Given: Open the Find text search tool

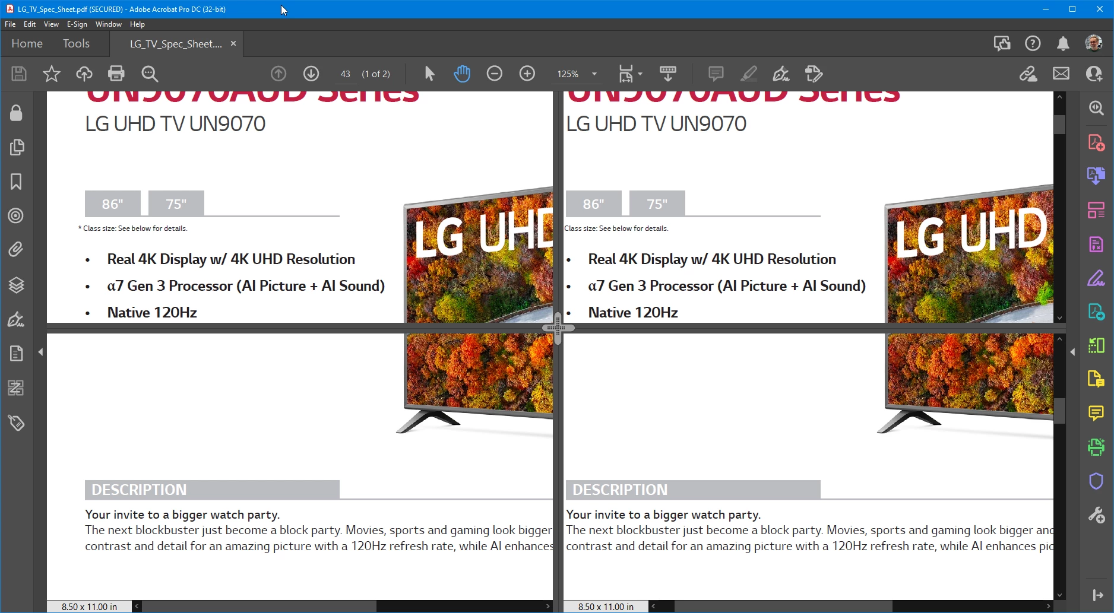Looking at the screenshot, I should pos(150,74).
